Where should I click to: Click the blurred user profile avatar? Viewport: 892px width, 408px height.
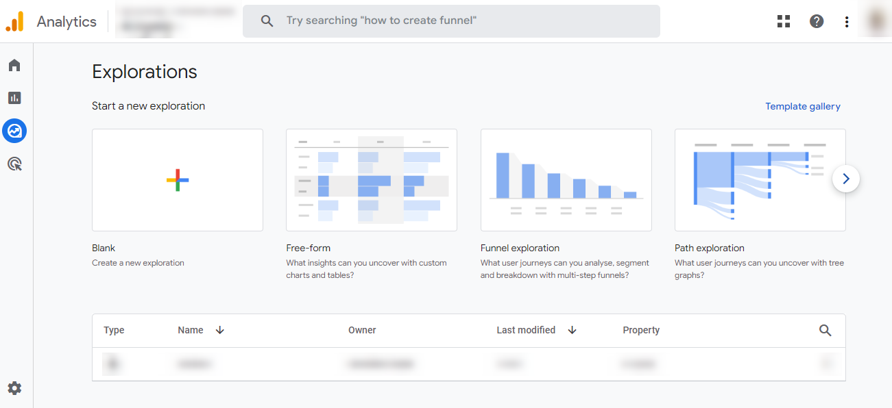(x=876, y=21)
